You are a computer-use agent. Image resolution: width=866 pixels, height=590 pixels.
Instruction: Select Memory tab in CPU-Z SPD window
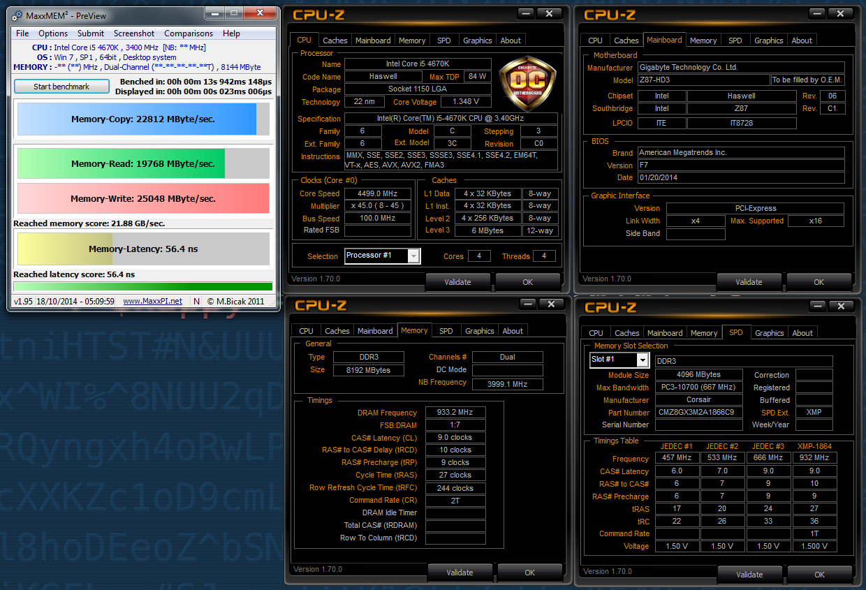704,333
